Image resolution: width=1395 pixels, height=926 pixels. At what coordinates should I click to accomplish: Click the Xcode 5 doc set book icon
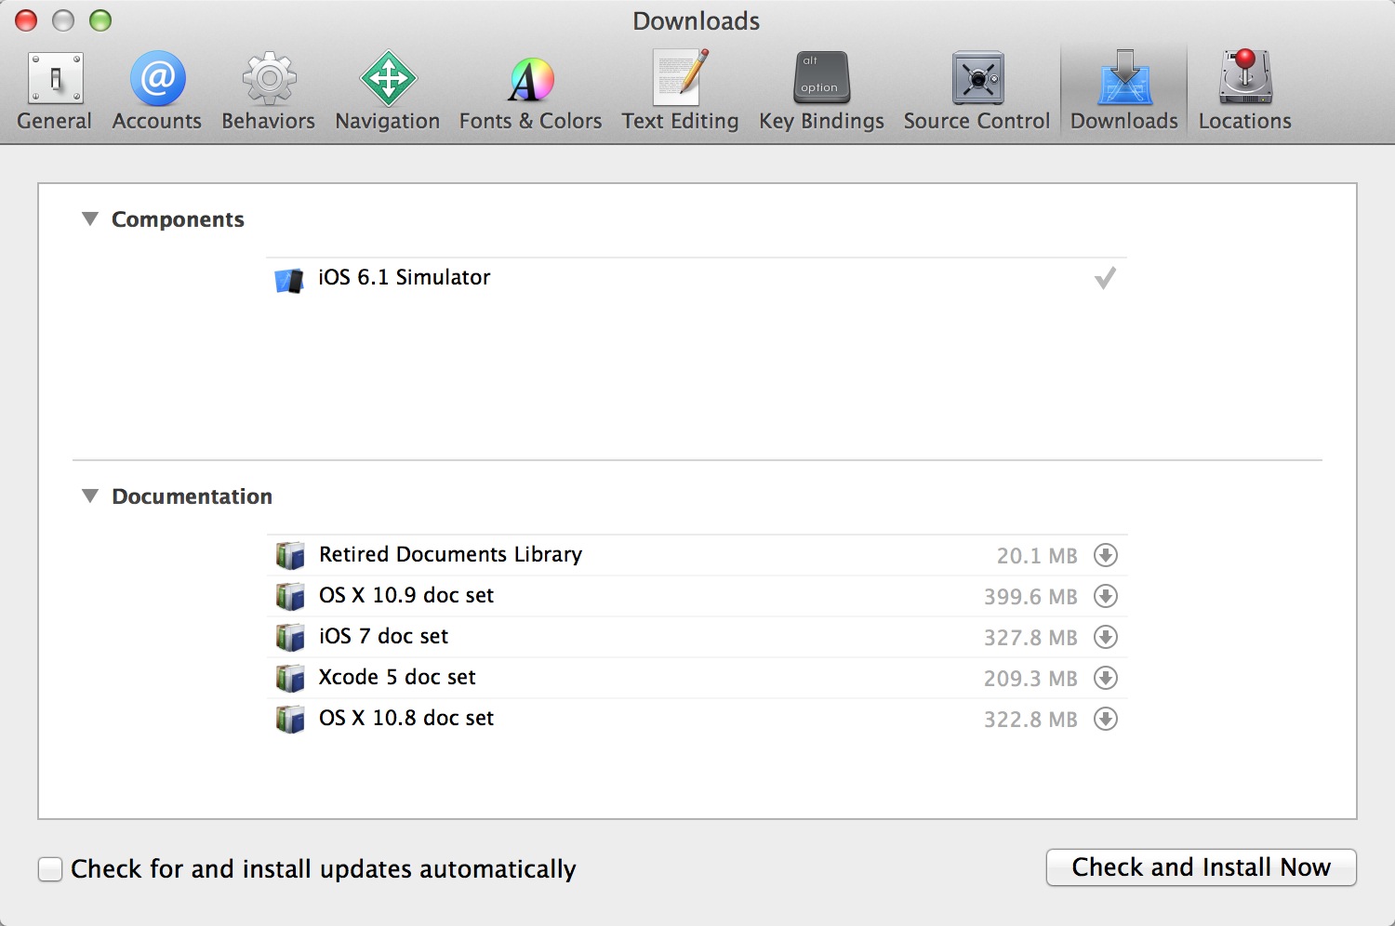tap(290, 679)
